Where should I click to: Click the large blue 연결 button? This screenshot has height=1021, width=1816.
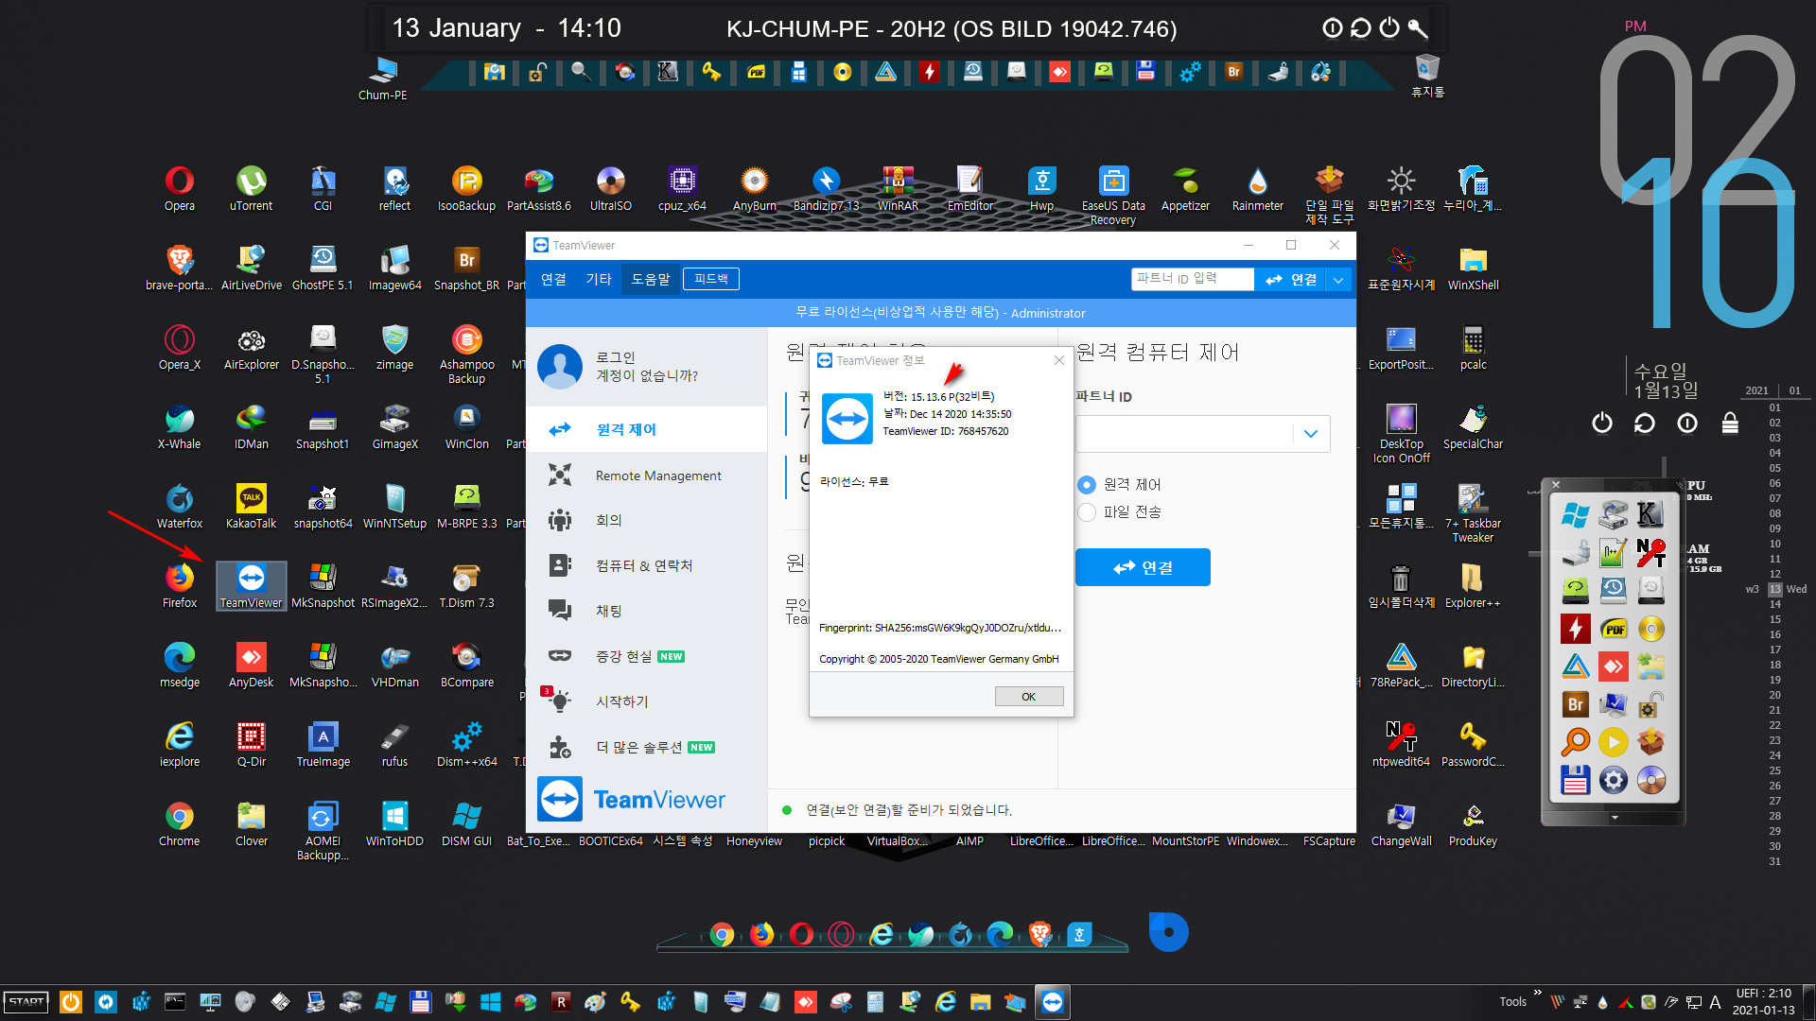1143,567
